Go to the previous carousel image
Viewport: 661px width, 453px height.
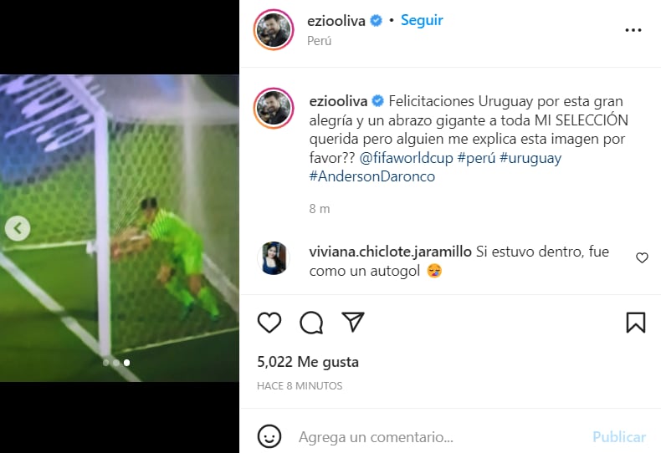coord(18,228)
